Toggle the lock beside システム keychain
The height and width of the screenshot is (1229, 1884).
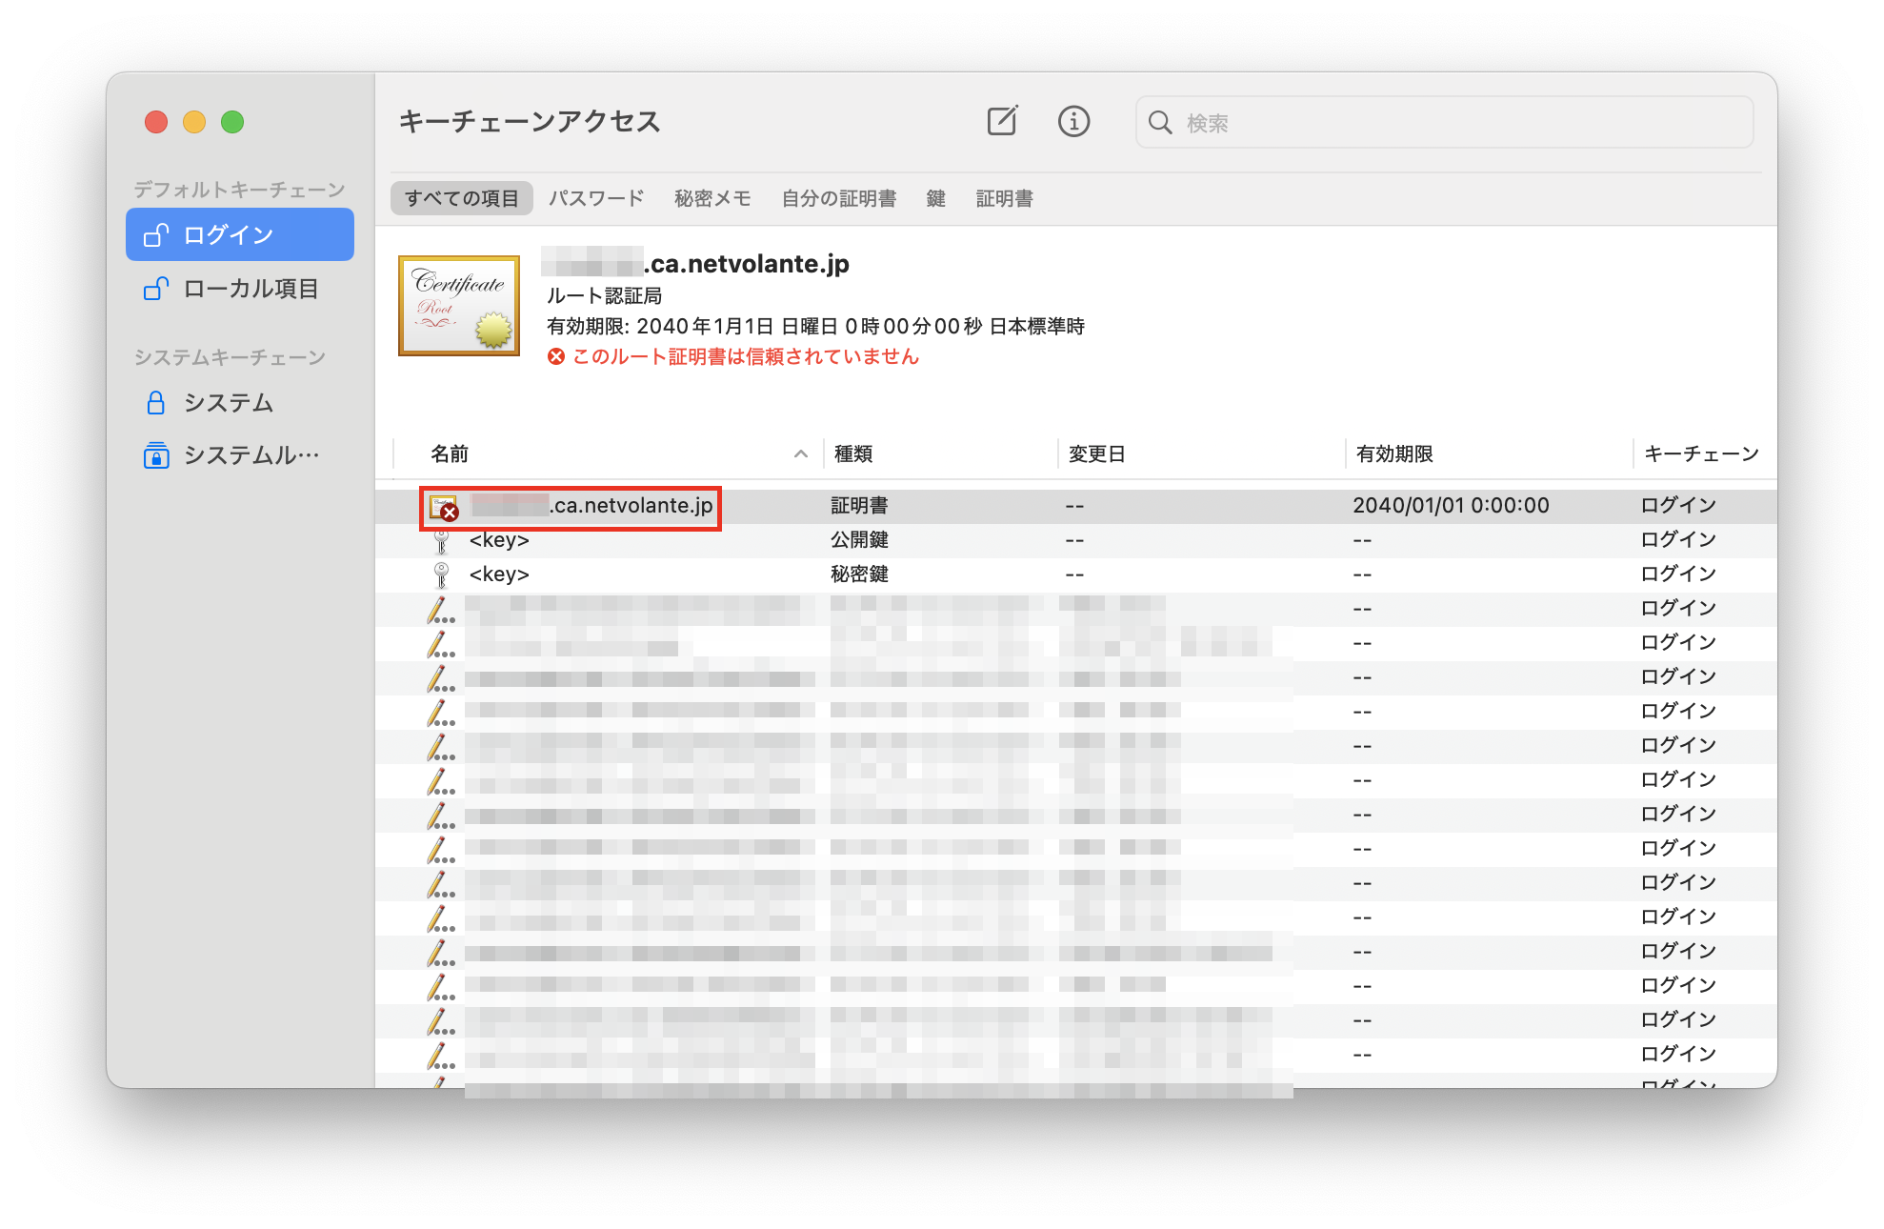pyautogui.click(x=155, y=403)
